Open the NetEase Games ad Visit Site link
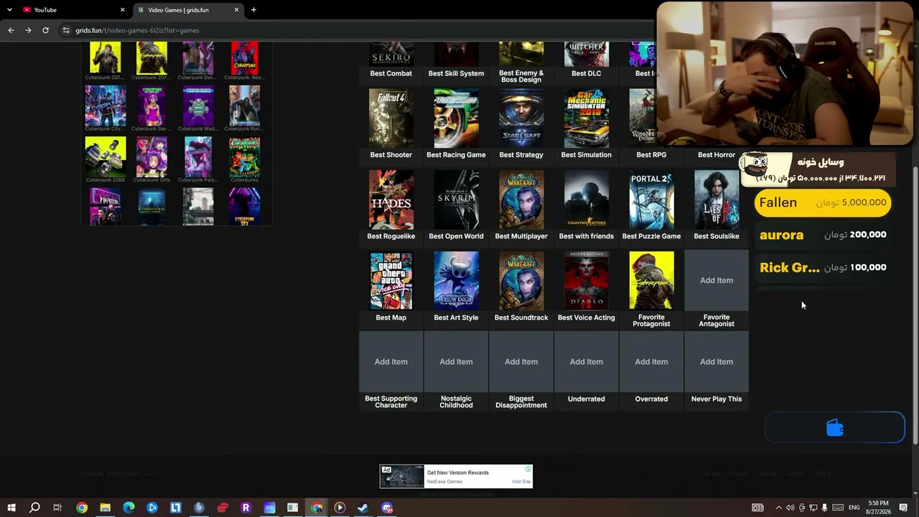This screenshot has width=919, height=517. point(521,482)
